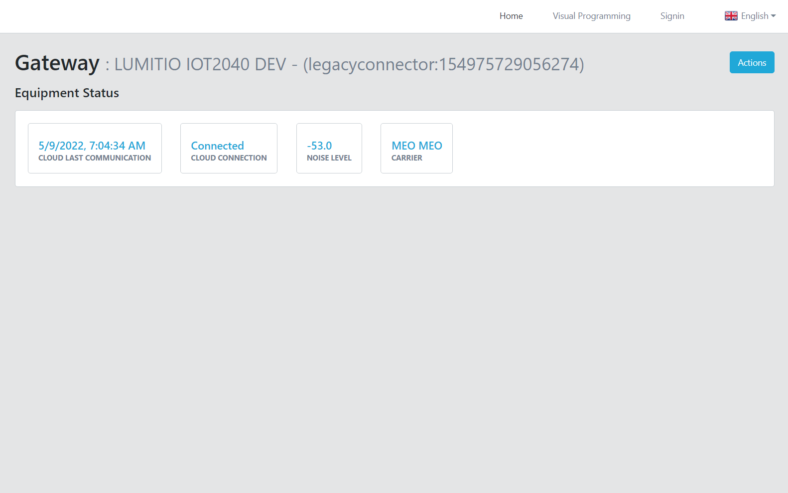This screenshot has height=493, width=788.
Task: Click the UK flag icon
Action: point(731,16)
